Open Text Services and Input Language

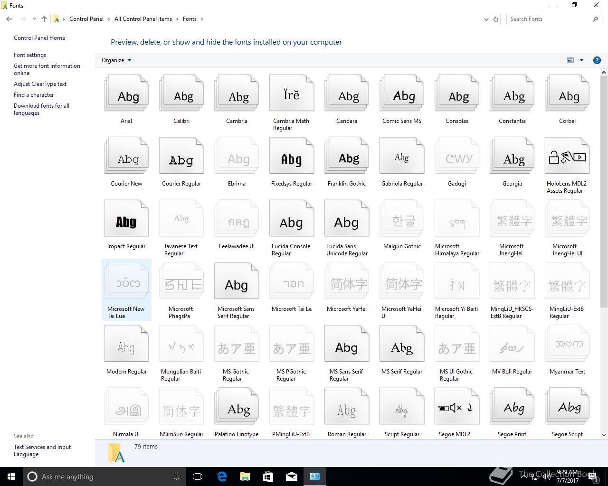click(42, 450)
